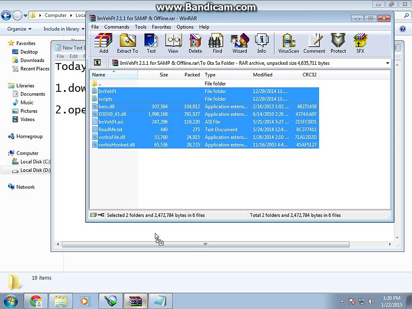The width and height of the screenshot is (412, 309).
Task: Expand the archive path dropdown arrow
Action: [x=388, y=63]
